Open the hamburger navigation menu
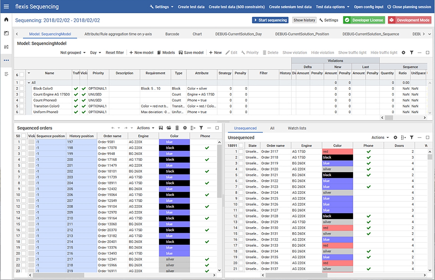Image resolution: width=435 pixels, height=280 pixels. click(6, 7)
